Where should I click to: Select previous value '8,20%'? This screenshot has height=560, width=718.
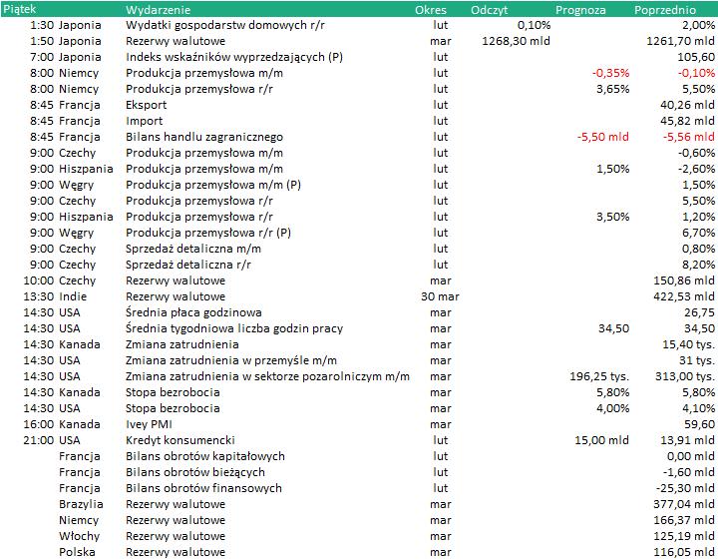[698, 265]
